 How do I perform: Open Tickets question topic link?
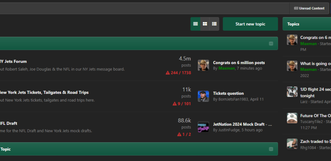tap(228, 93)
